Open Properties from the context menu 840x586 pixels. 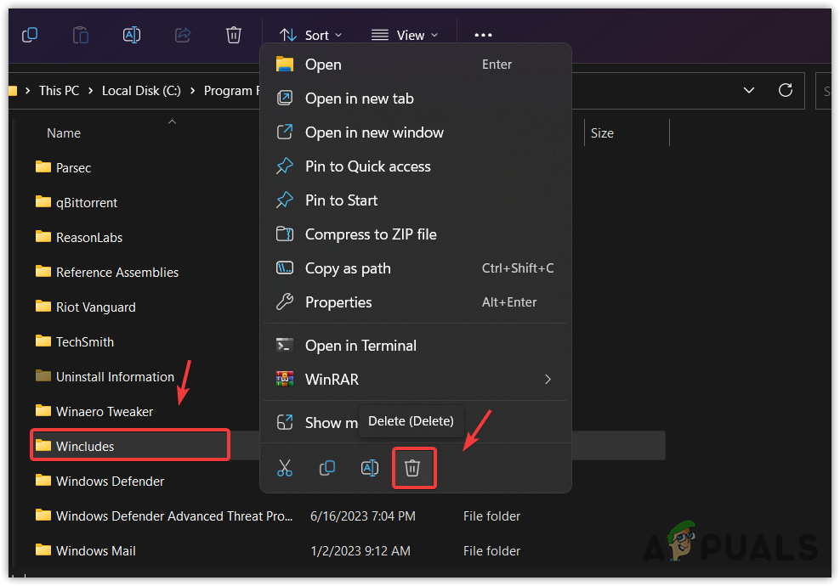tap(415, 302)
